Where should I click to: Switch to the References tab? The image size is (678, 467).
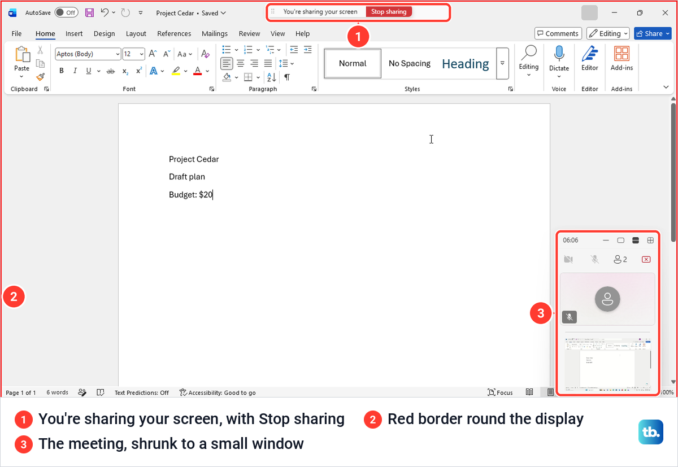point(174,33)
